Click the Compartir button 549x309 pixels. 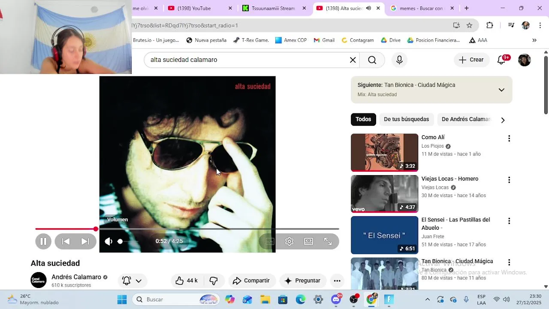251,281
